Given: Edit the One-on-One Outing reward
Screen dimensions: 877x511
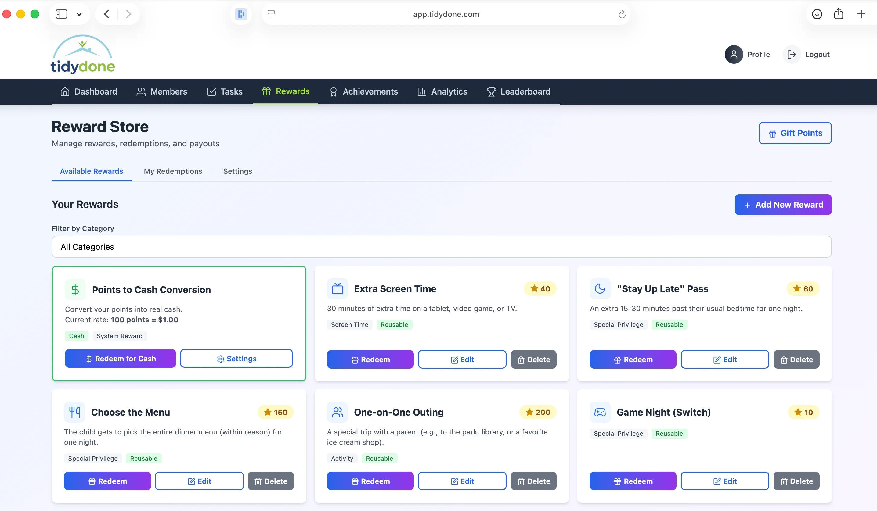Looking at the screenshot, I should point(462,481).
